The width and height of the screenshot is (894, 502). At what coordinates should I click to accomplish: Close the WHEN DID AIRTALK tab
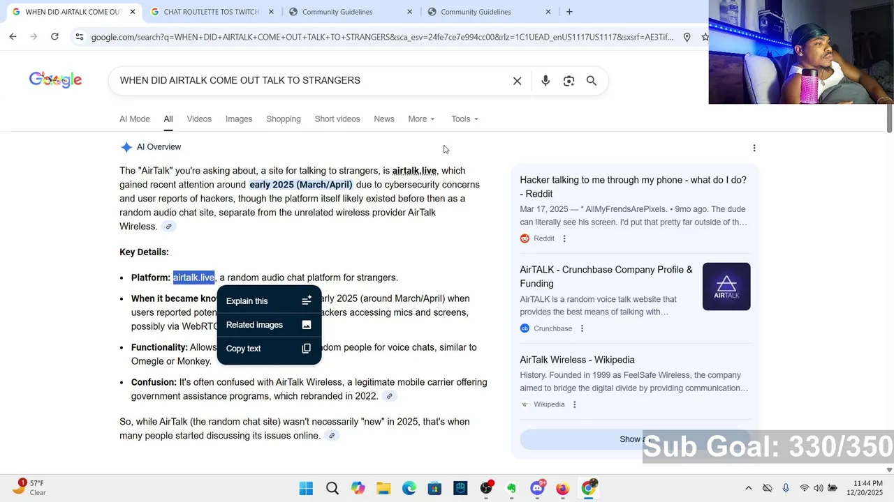point(133,12)
